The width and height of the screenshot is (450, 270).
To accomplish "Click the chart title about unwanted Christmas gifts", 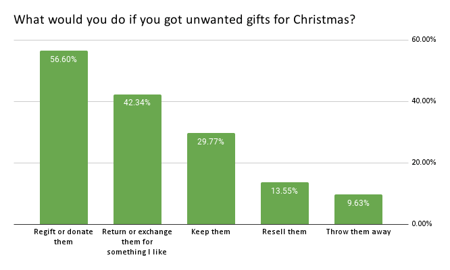I will click(x=185, y=19).
